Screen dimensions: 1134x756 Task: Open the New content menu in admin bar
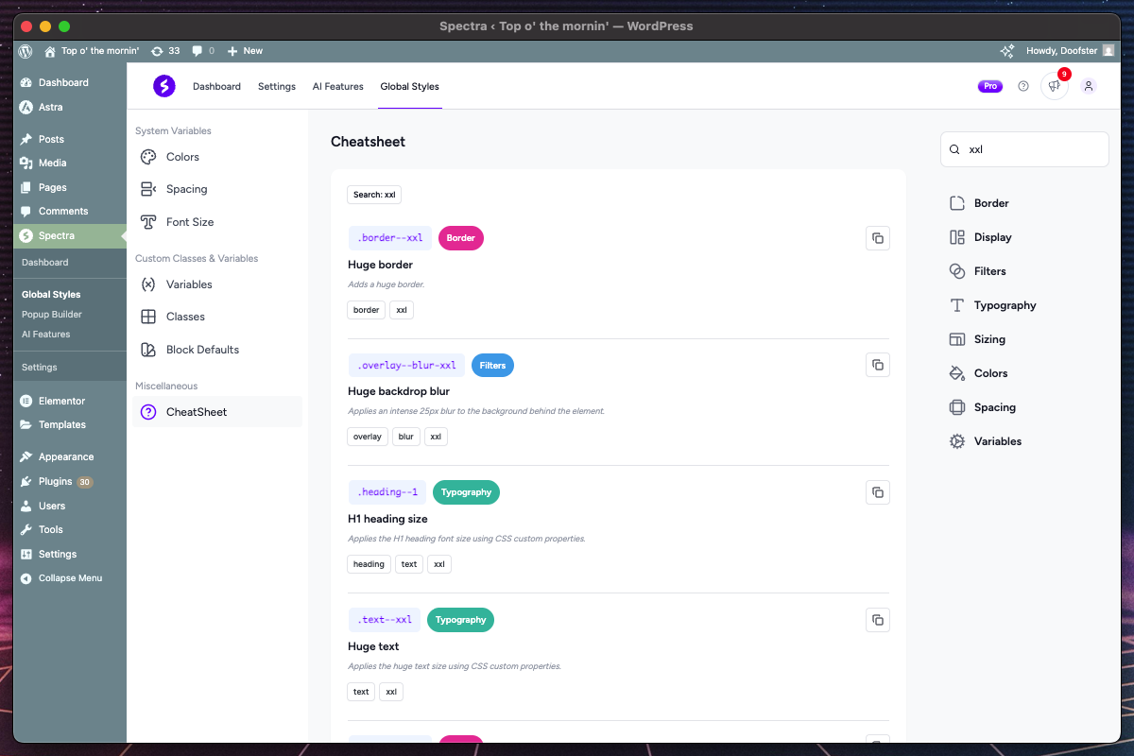pos(245,51)
